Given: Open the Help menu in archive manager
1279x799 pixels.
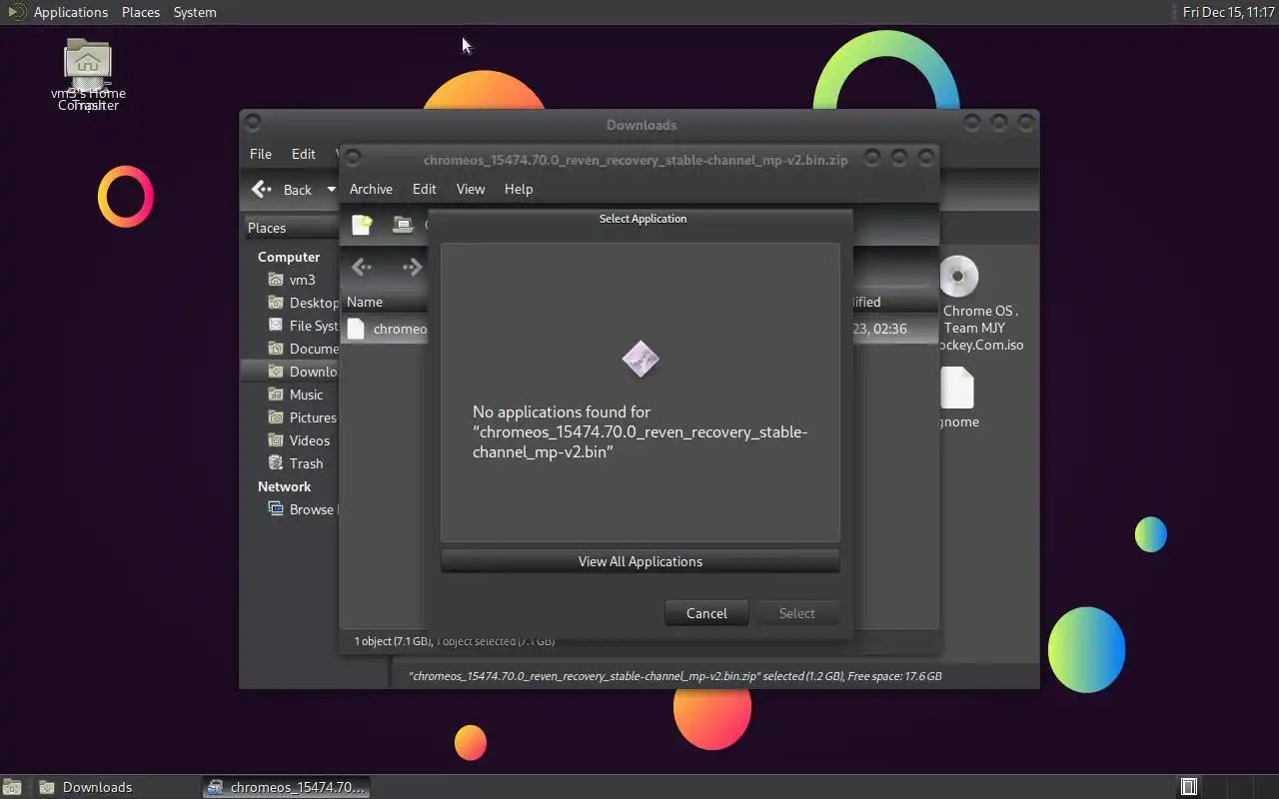Looking at the screenshot, I should tap(519, 189).
